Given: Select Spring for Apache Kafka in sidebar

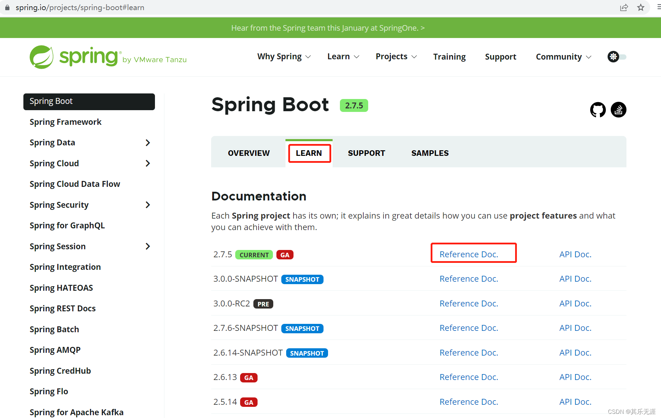Looking at the screenshot, I should coord(76,412).
